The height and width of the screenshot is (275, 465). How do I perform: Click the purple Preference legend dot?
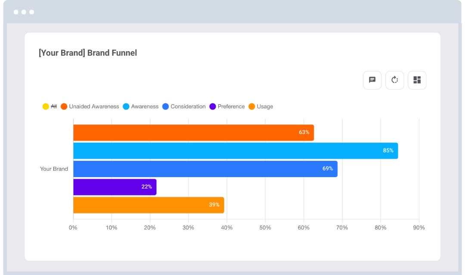point(212,106)
